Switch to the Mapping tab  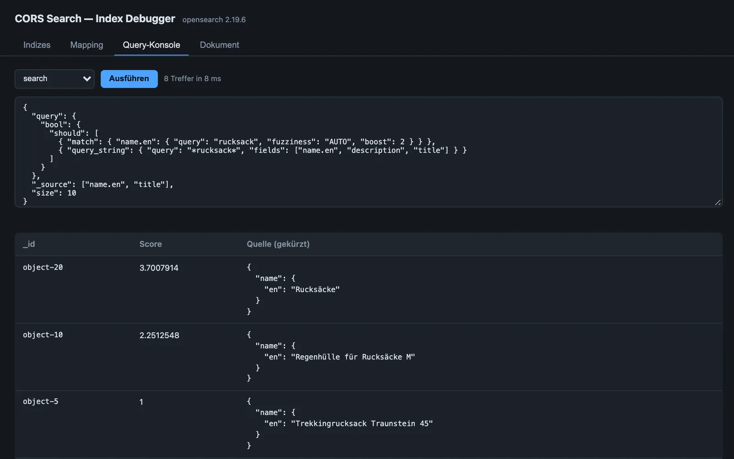[x=87, y=45]
